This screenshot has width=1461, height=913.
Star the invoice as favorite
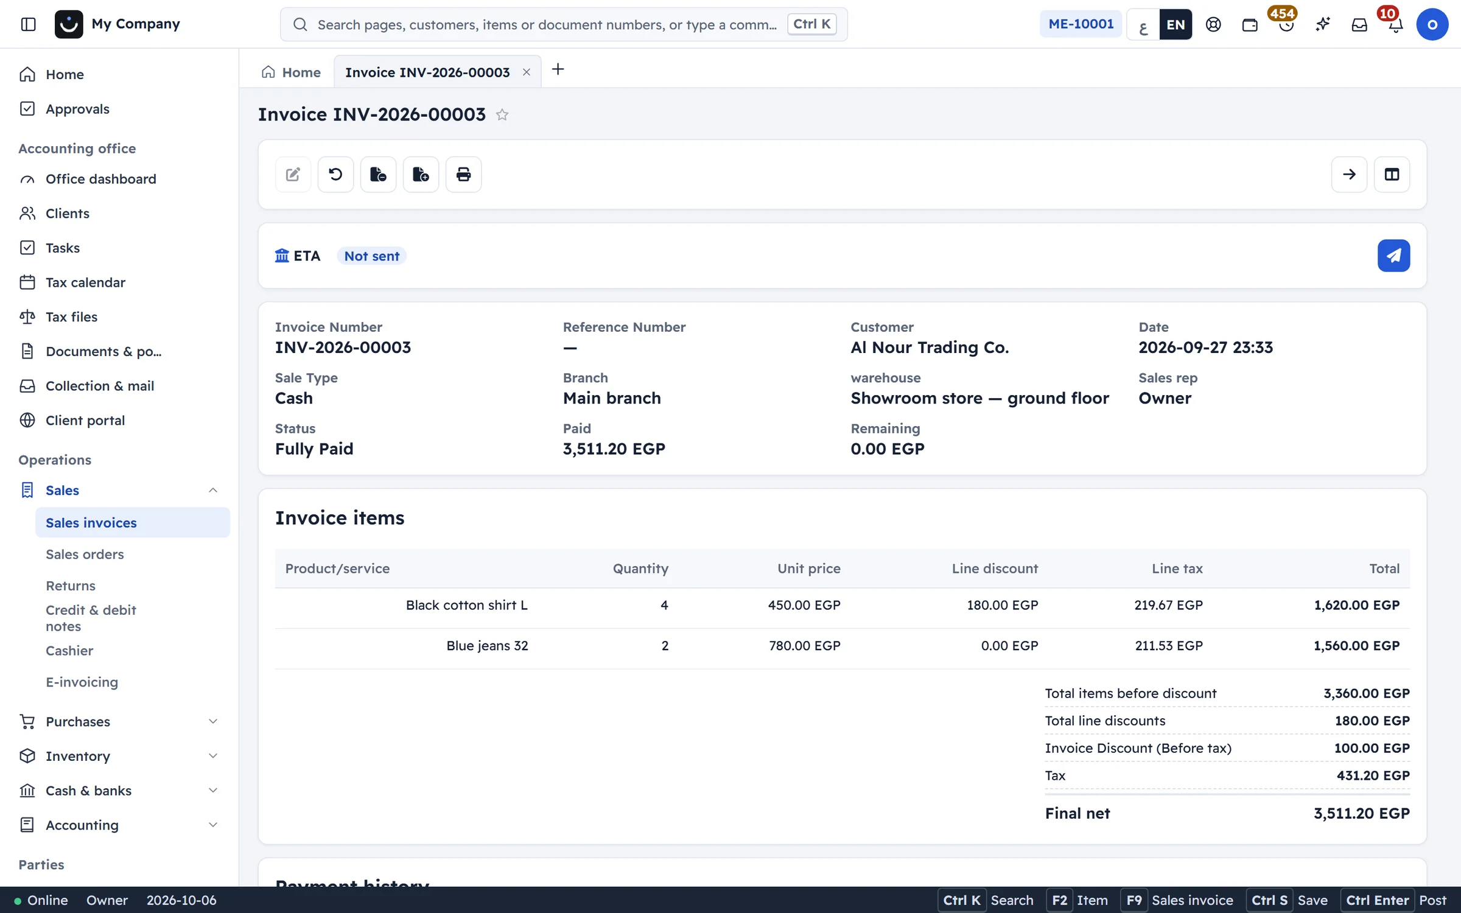coord(502,114)
